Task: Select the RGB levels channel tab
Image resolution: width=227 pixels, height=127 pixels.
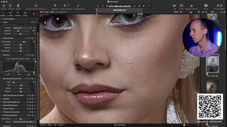Action: [x=9, y=59]
